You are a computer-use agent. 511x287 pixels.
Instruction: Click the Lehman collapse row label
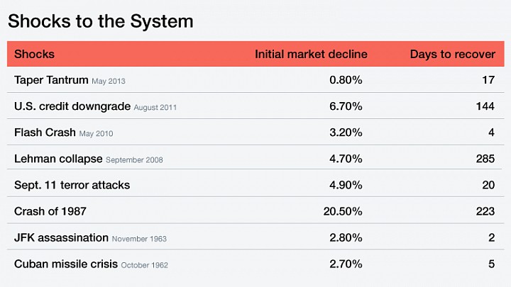click(x=58, y=159)
